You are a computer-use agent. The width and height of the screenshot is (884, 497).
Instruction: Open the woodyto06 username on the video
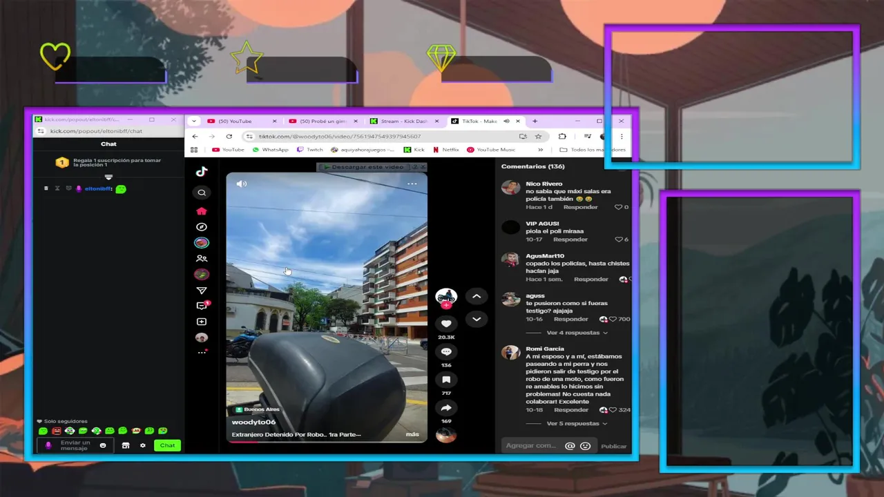click(253, 422)
